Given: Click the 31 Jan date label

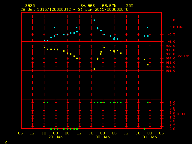Looking at the screenshot, I should 150,137.
